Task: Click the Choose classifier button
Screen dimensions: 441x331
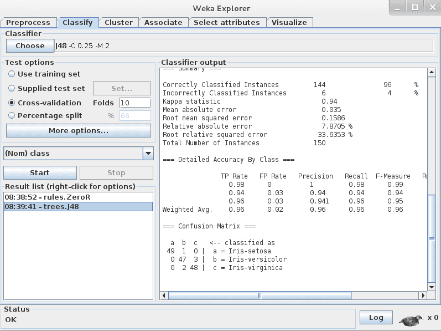Action: [x=30, y=45]
